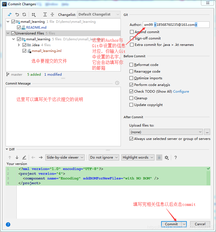Collapse the mmall_learning 5 files node
Viewport: 216px width, 232px height.
[x=13, y=39]
